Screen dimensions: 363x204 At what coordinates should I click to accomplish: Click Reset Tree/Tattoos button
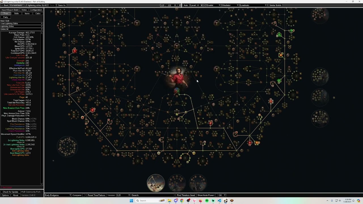(96, 195)
